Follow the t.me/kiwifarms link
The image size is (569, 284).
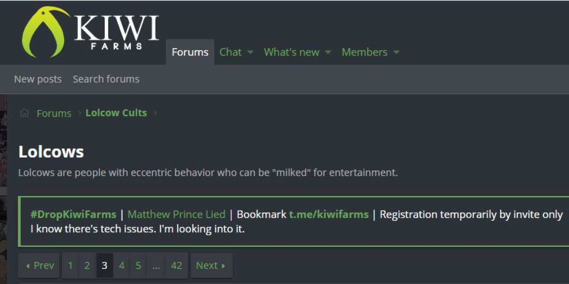(329, 215)
